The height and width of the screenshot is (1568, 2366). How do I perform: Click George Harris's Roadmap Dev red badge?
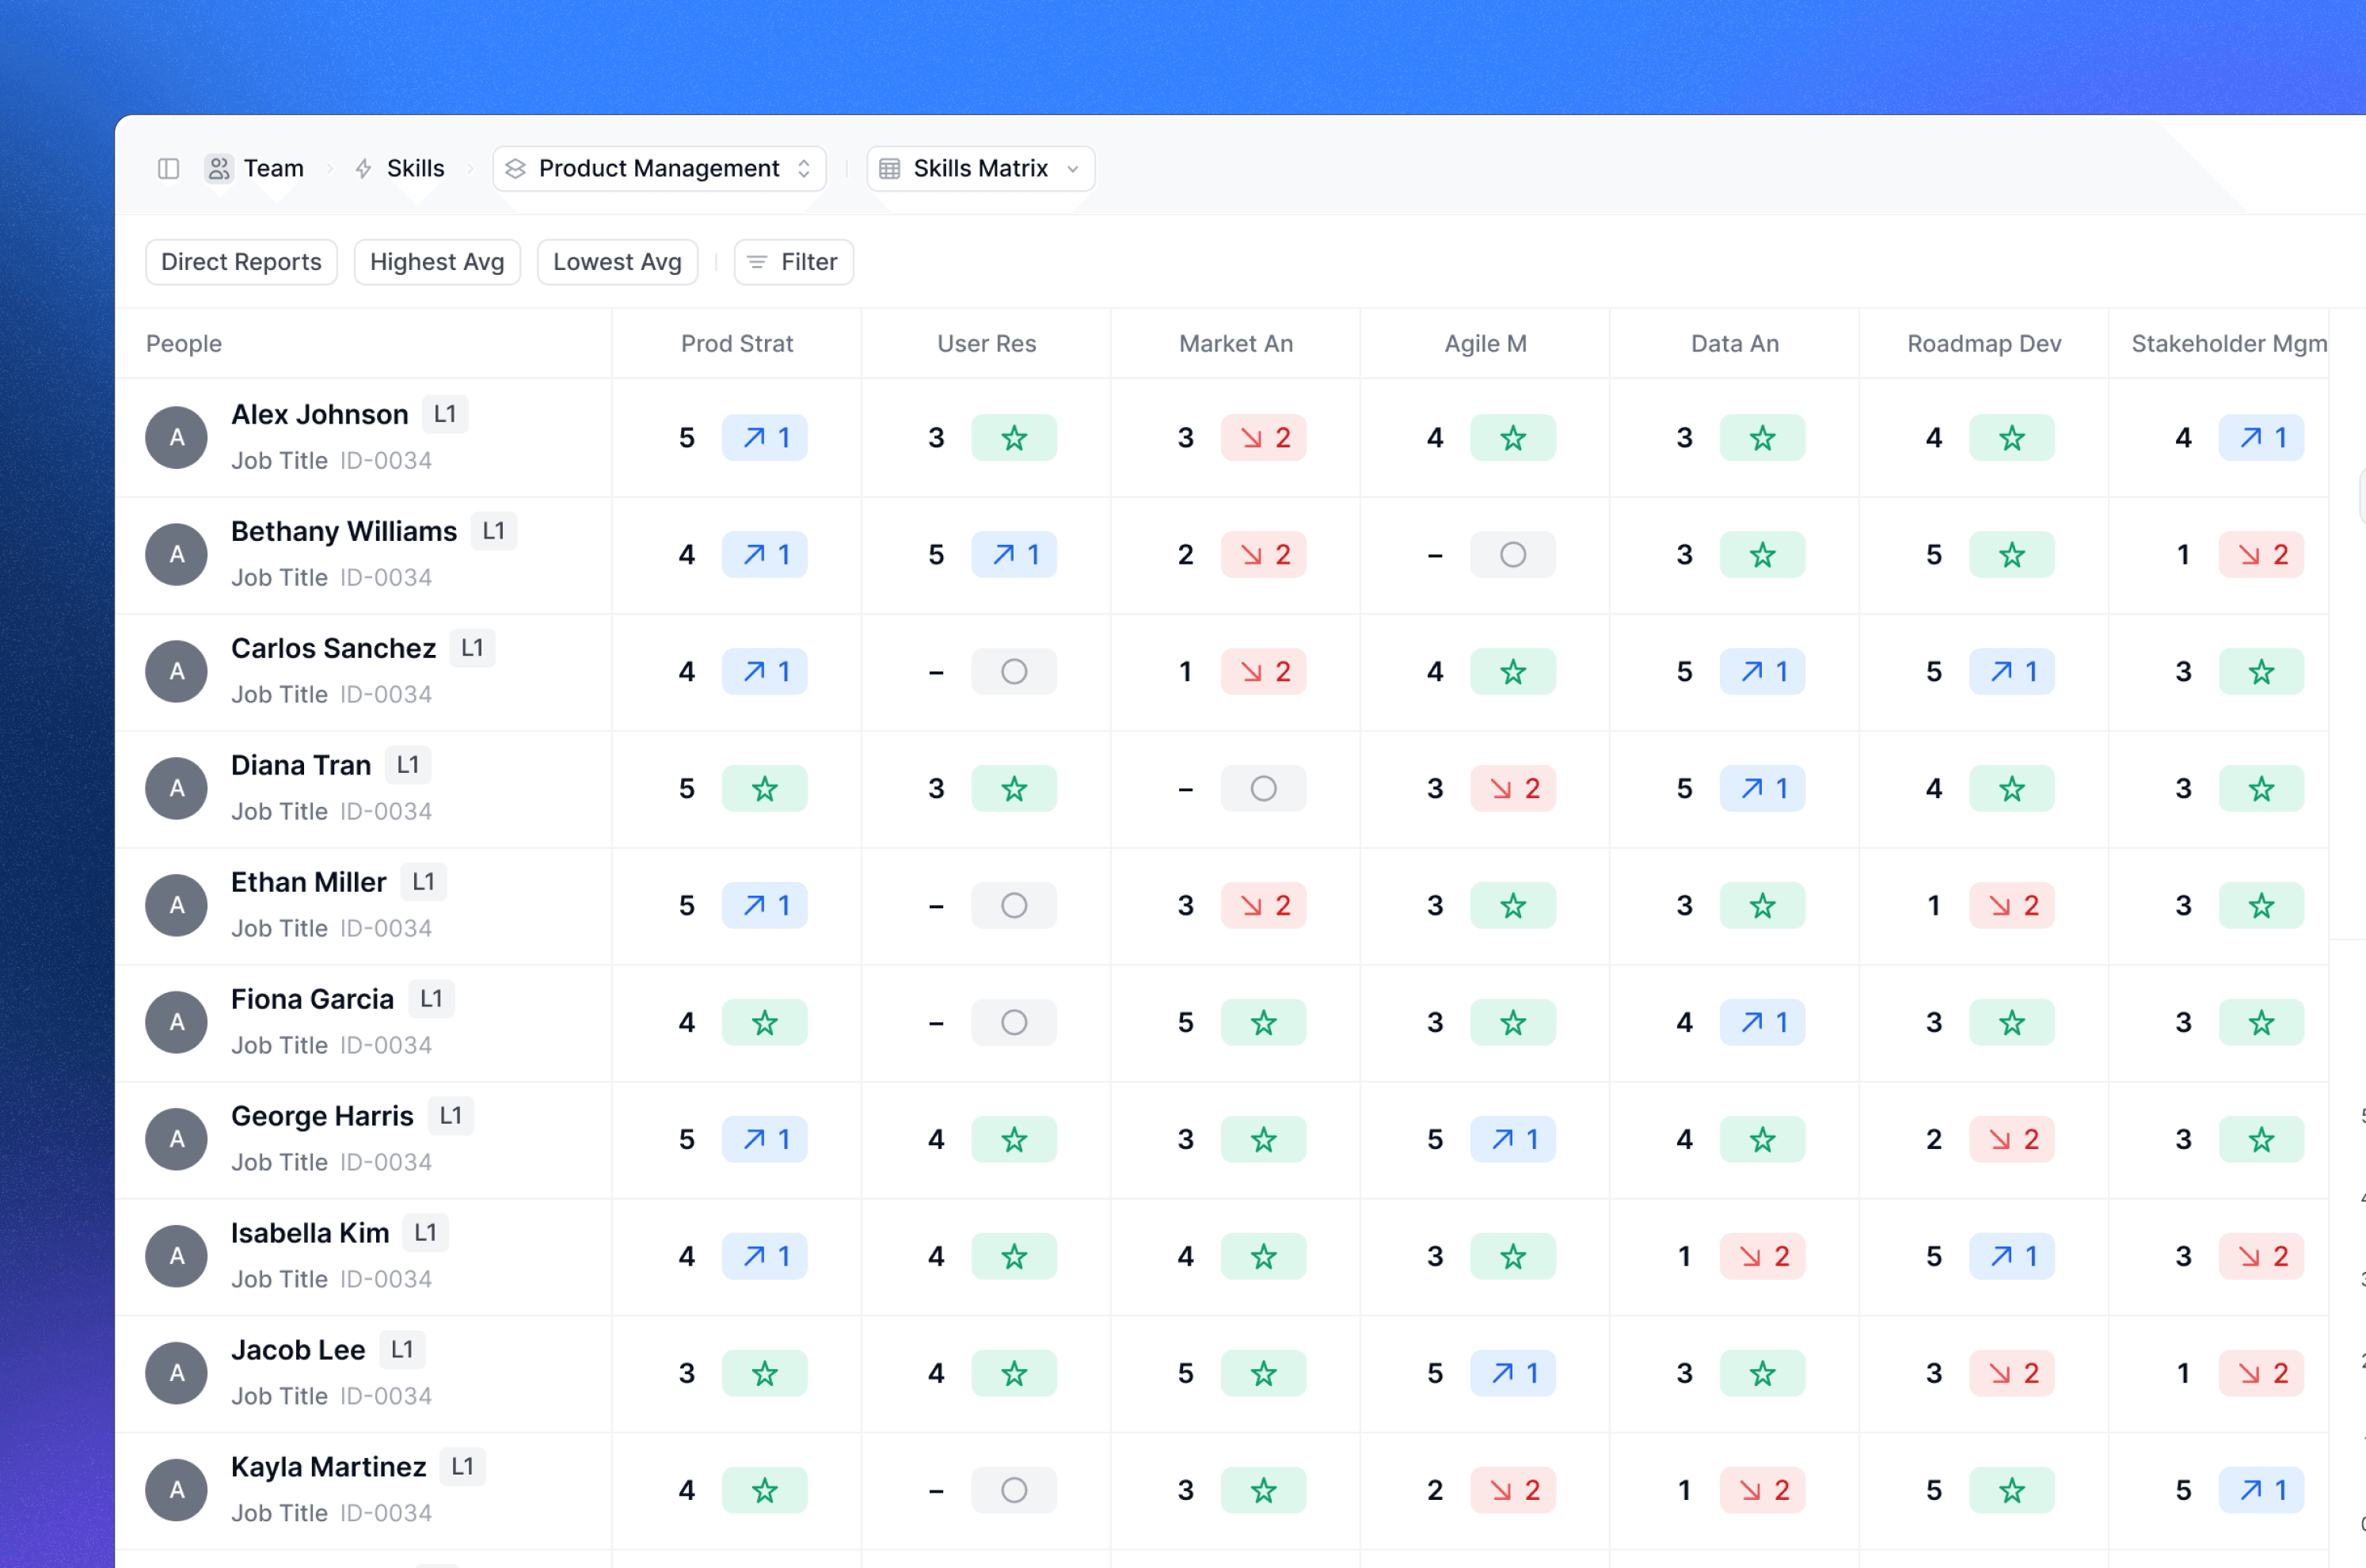coord(2011,1139)
